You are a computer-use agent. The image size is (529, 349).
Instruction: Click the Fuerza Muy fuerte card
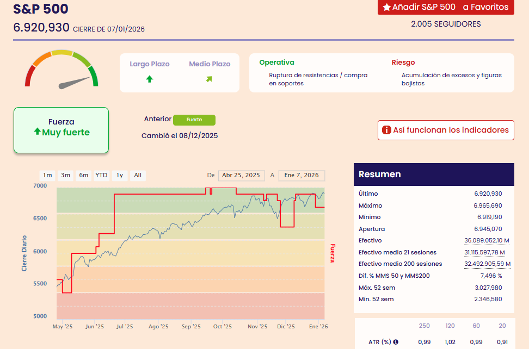coord(61,130)
